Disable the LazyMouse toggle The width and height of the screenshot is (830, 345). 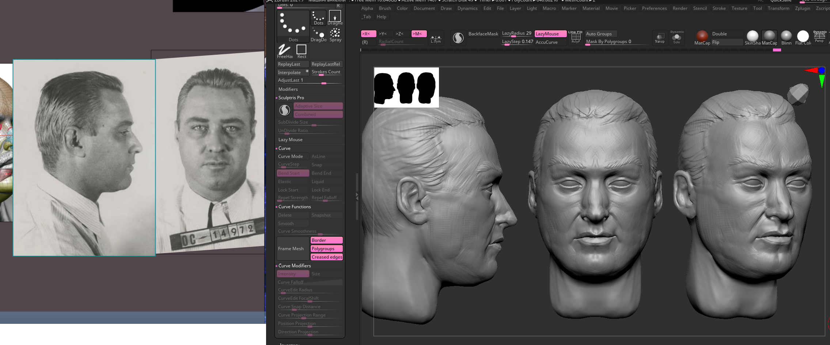point(550,34)
